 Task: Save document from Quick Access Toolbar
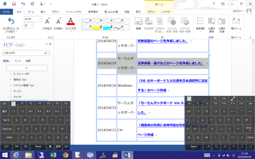click(14, 4)
